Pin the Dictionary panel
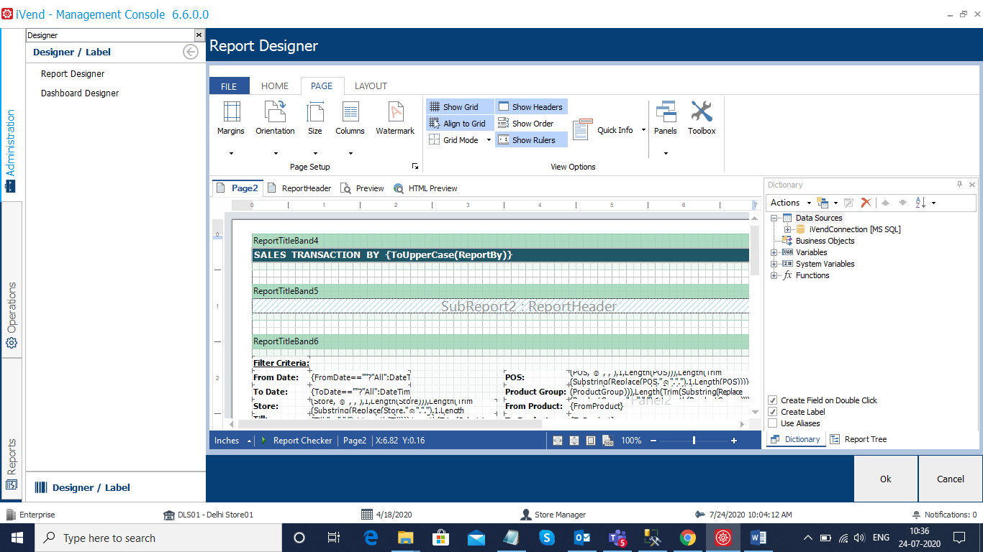 pyautogui.click(x=959, y=185)
